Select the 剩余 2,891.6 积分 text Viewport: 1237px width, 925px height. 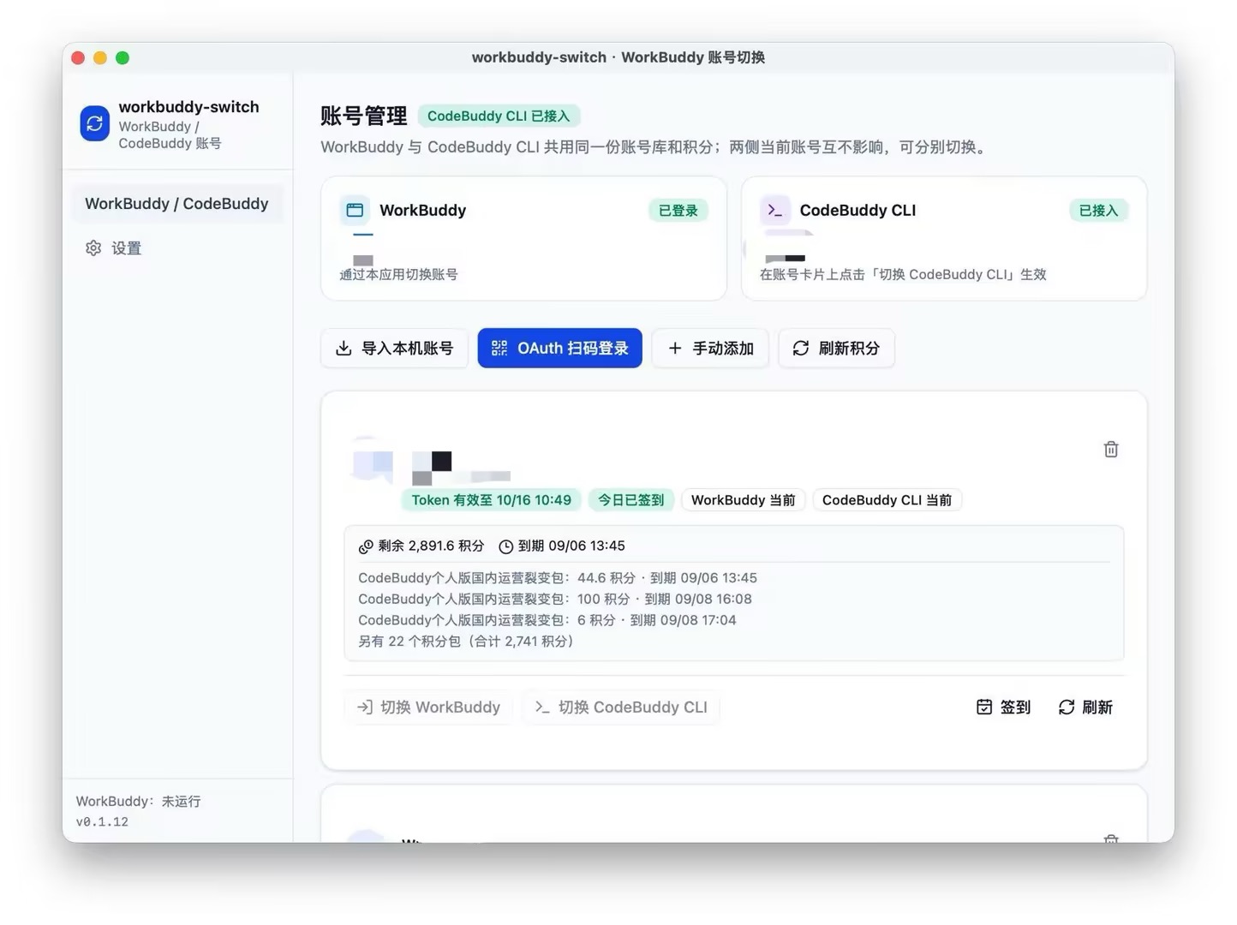tap(431, 546)
